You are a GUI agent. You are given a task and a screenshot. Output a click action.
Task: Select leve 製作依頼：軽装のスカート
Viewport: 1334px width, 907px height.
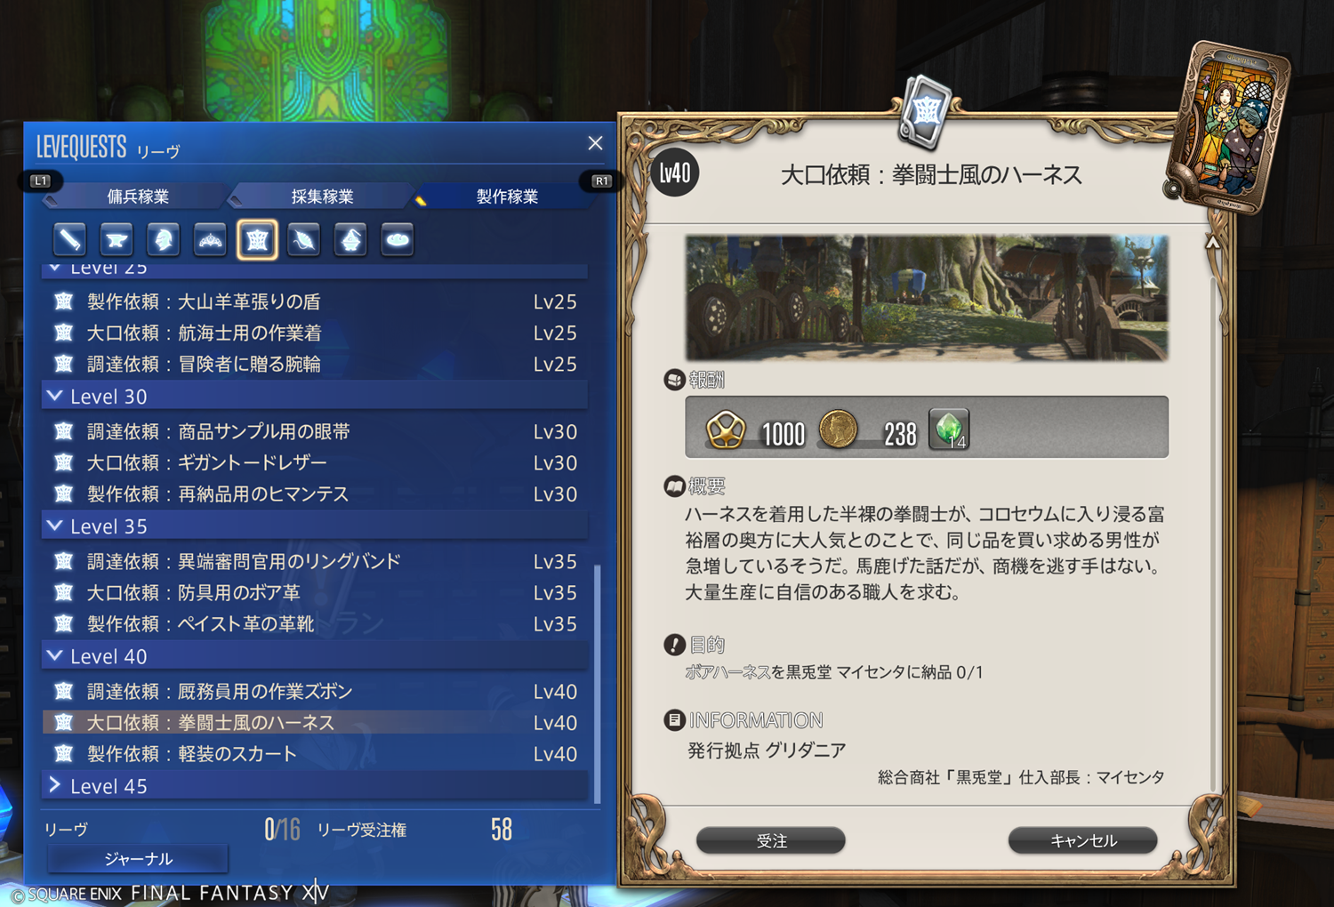pyautogui.click(x=315, y=753)
